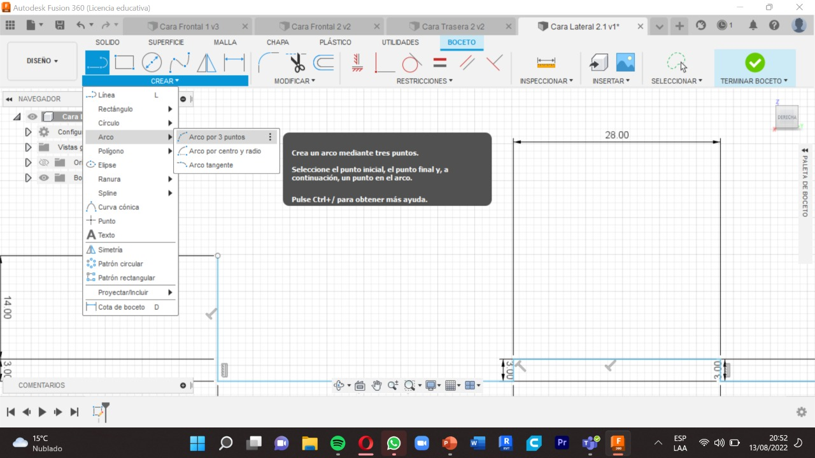Select the Spline tool in sketch toolbar
This screenshot has height=458, width=815.
click(x=179, y=62)
